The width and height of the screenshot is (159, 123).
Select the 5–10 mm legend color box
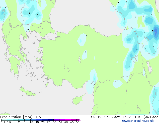pos(27,120)
